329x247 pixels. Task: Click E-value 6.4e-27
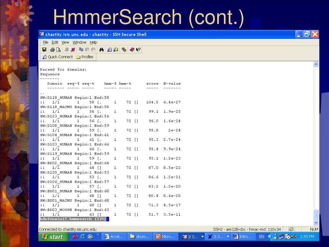coord(172,102)
